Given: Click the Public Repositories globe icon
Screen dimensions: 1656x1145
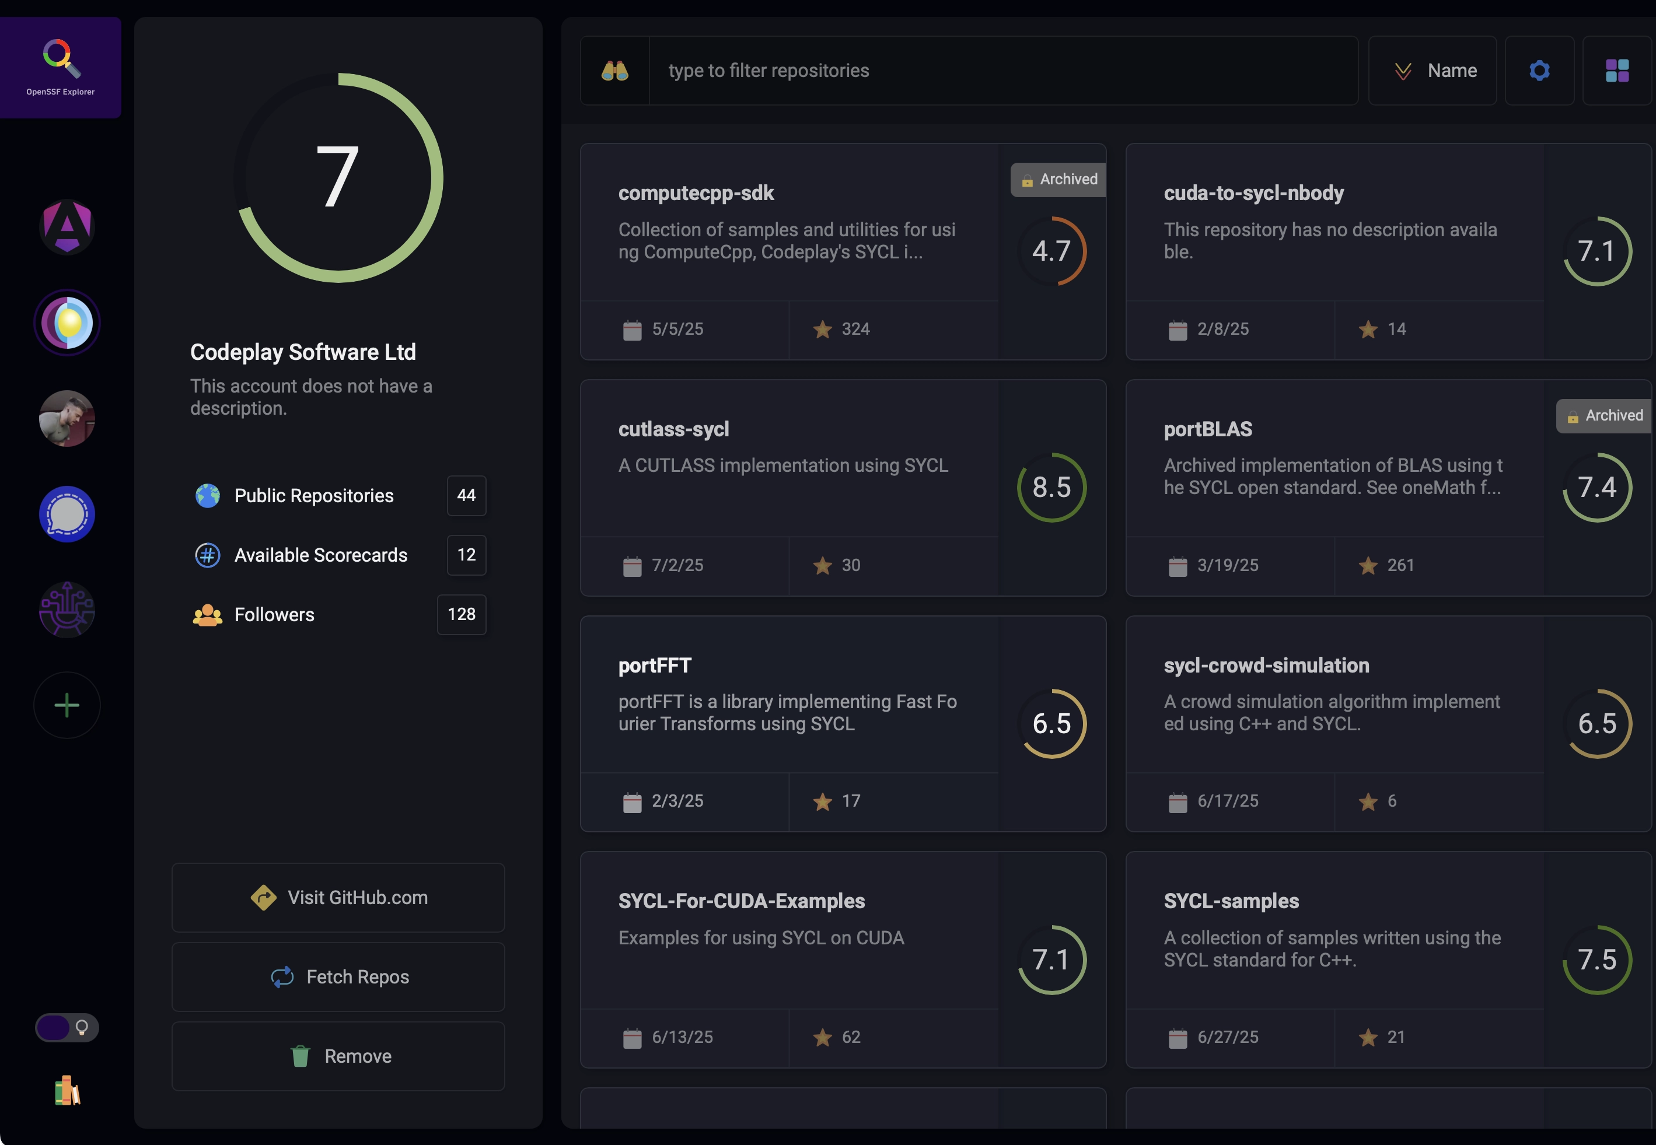Looking at the screenshot, I should pos(208,496).
